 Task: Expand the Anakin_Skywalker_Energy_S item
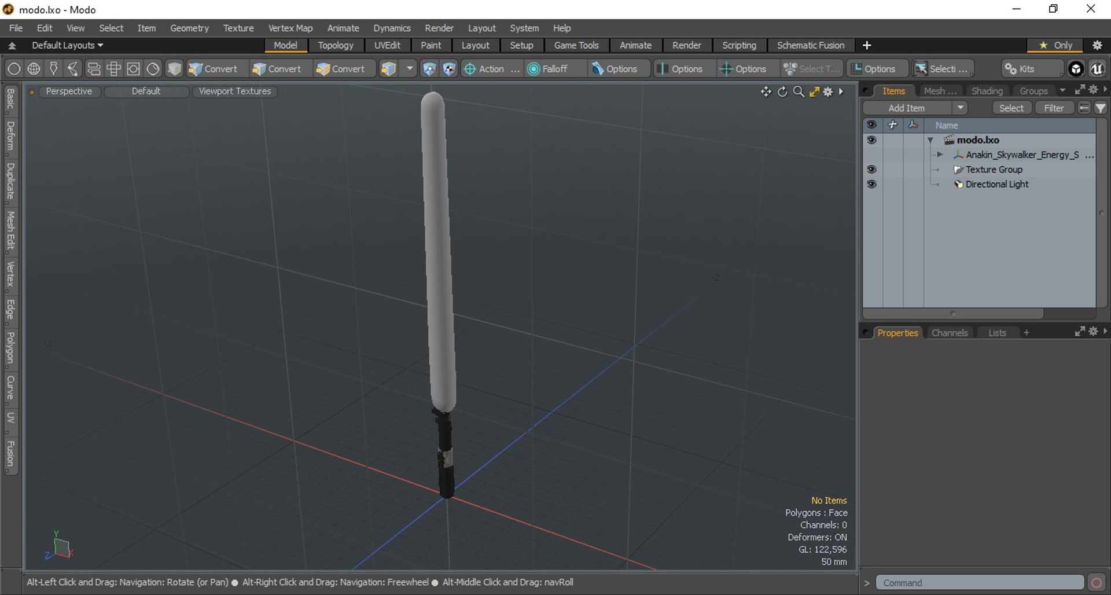pyautogui.click(x=940, y=155)
